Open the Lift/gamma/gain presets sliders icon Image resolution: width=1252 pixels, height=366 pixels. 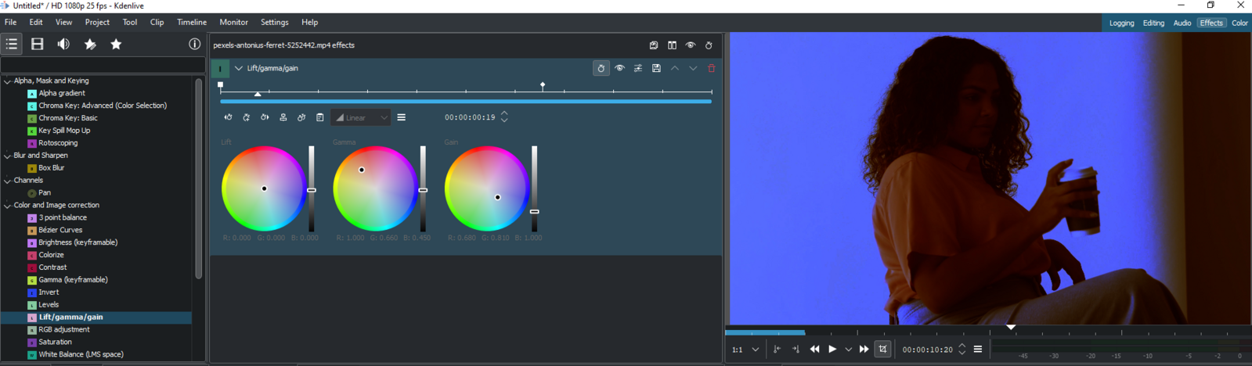point(638,69)
